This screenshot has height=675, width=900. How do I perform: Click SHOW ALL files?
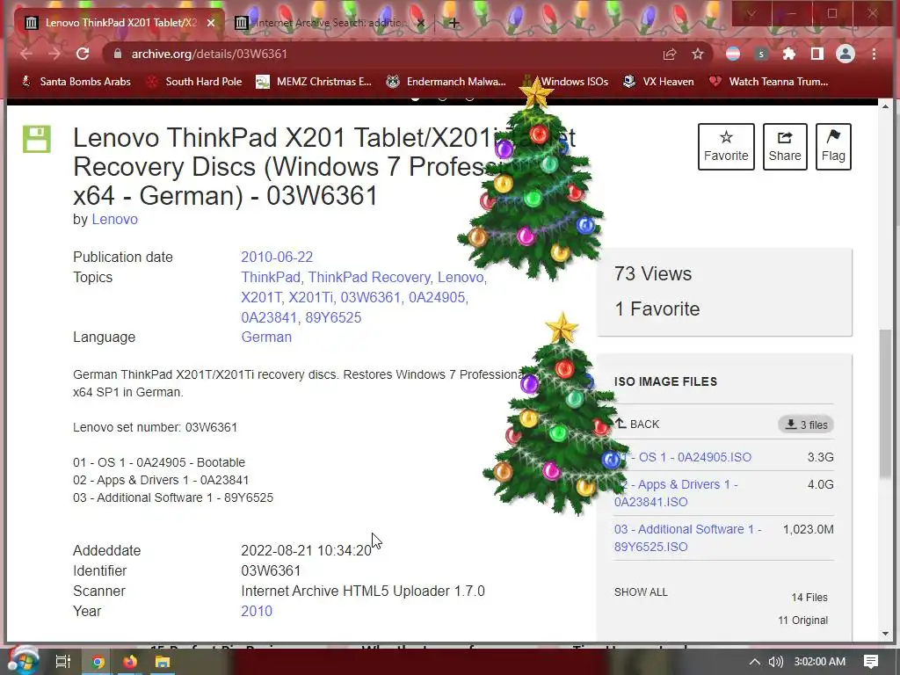(641, 592)
